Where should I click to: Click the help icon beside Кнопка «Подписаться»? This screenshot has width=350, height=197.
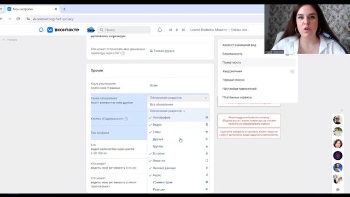[x=126, y=119]
